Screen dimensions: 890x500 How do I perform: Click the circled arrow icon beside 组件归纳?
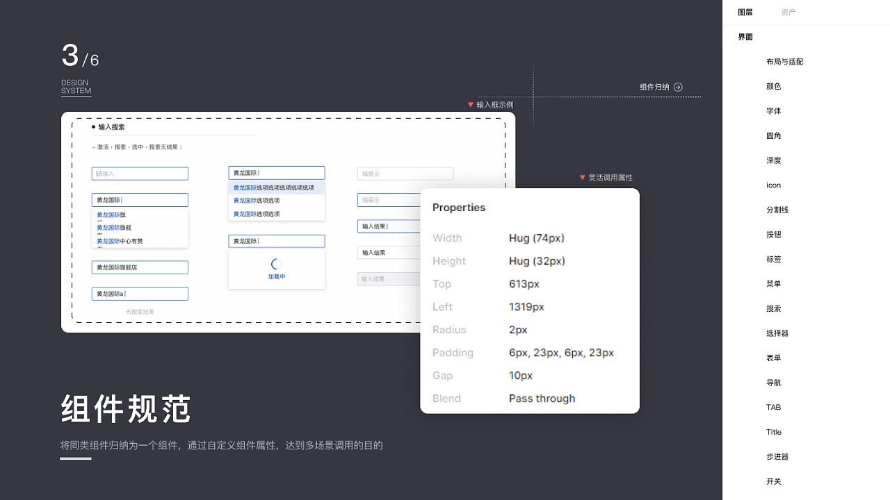[x=678, y=87]
